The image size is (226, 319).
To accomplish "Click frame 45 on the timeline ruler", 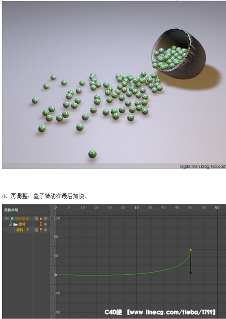I will click(x=177, y=207).
